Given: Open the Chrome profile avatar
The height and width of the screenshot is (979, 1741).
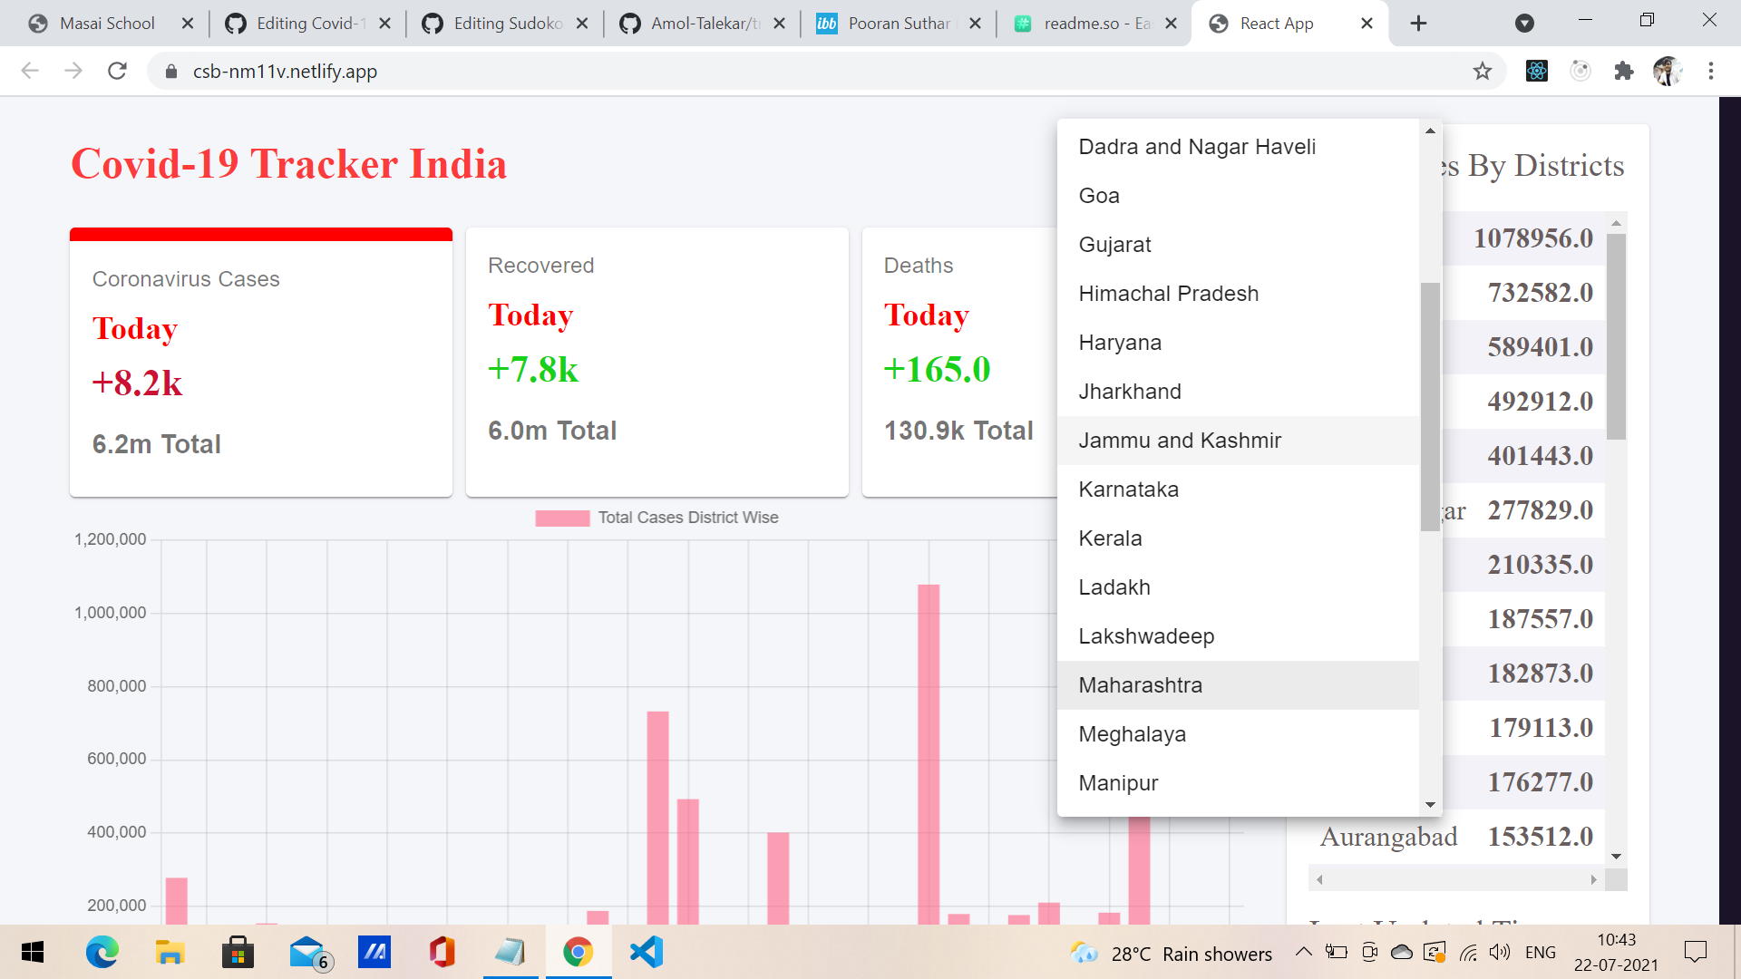Looking at the screenshot, I should [x=1668, y=71].
